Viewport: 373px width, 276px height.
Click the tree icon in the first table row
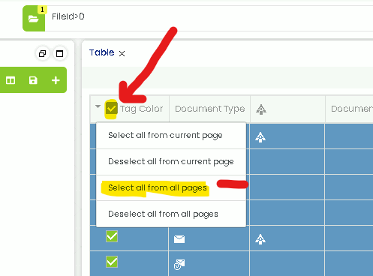(x=260, y=137)
